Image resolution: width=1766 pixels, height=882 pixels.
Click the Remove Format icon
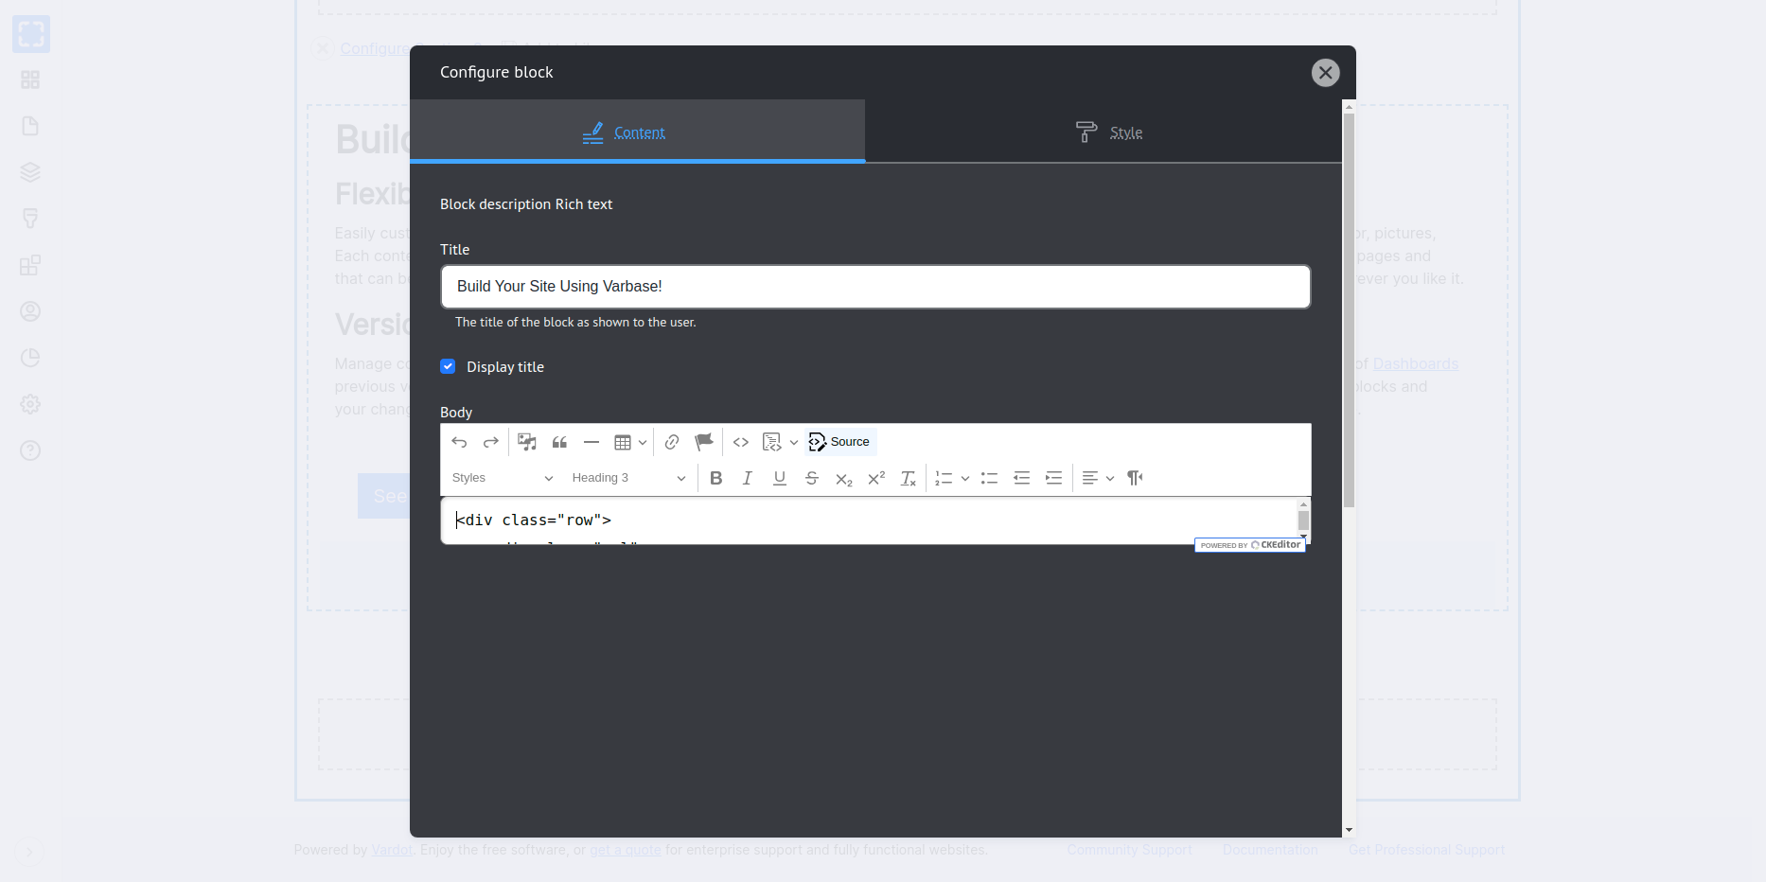pyautogui.click(x=909, y=478)
